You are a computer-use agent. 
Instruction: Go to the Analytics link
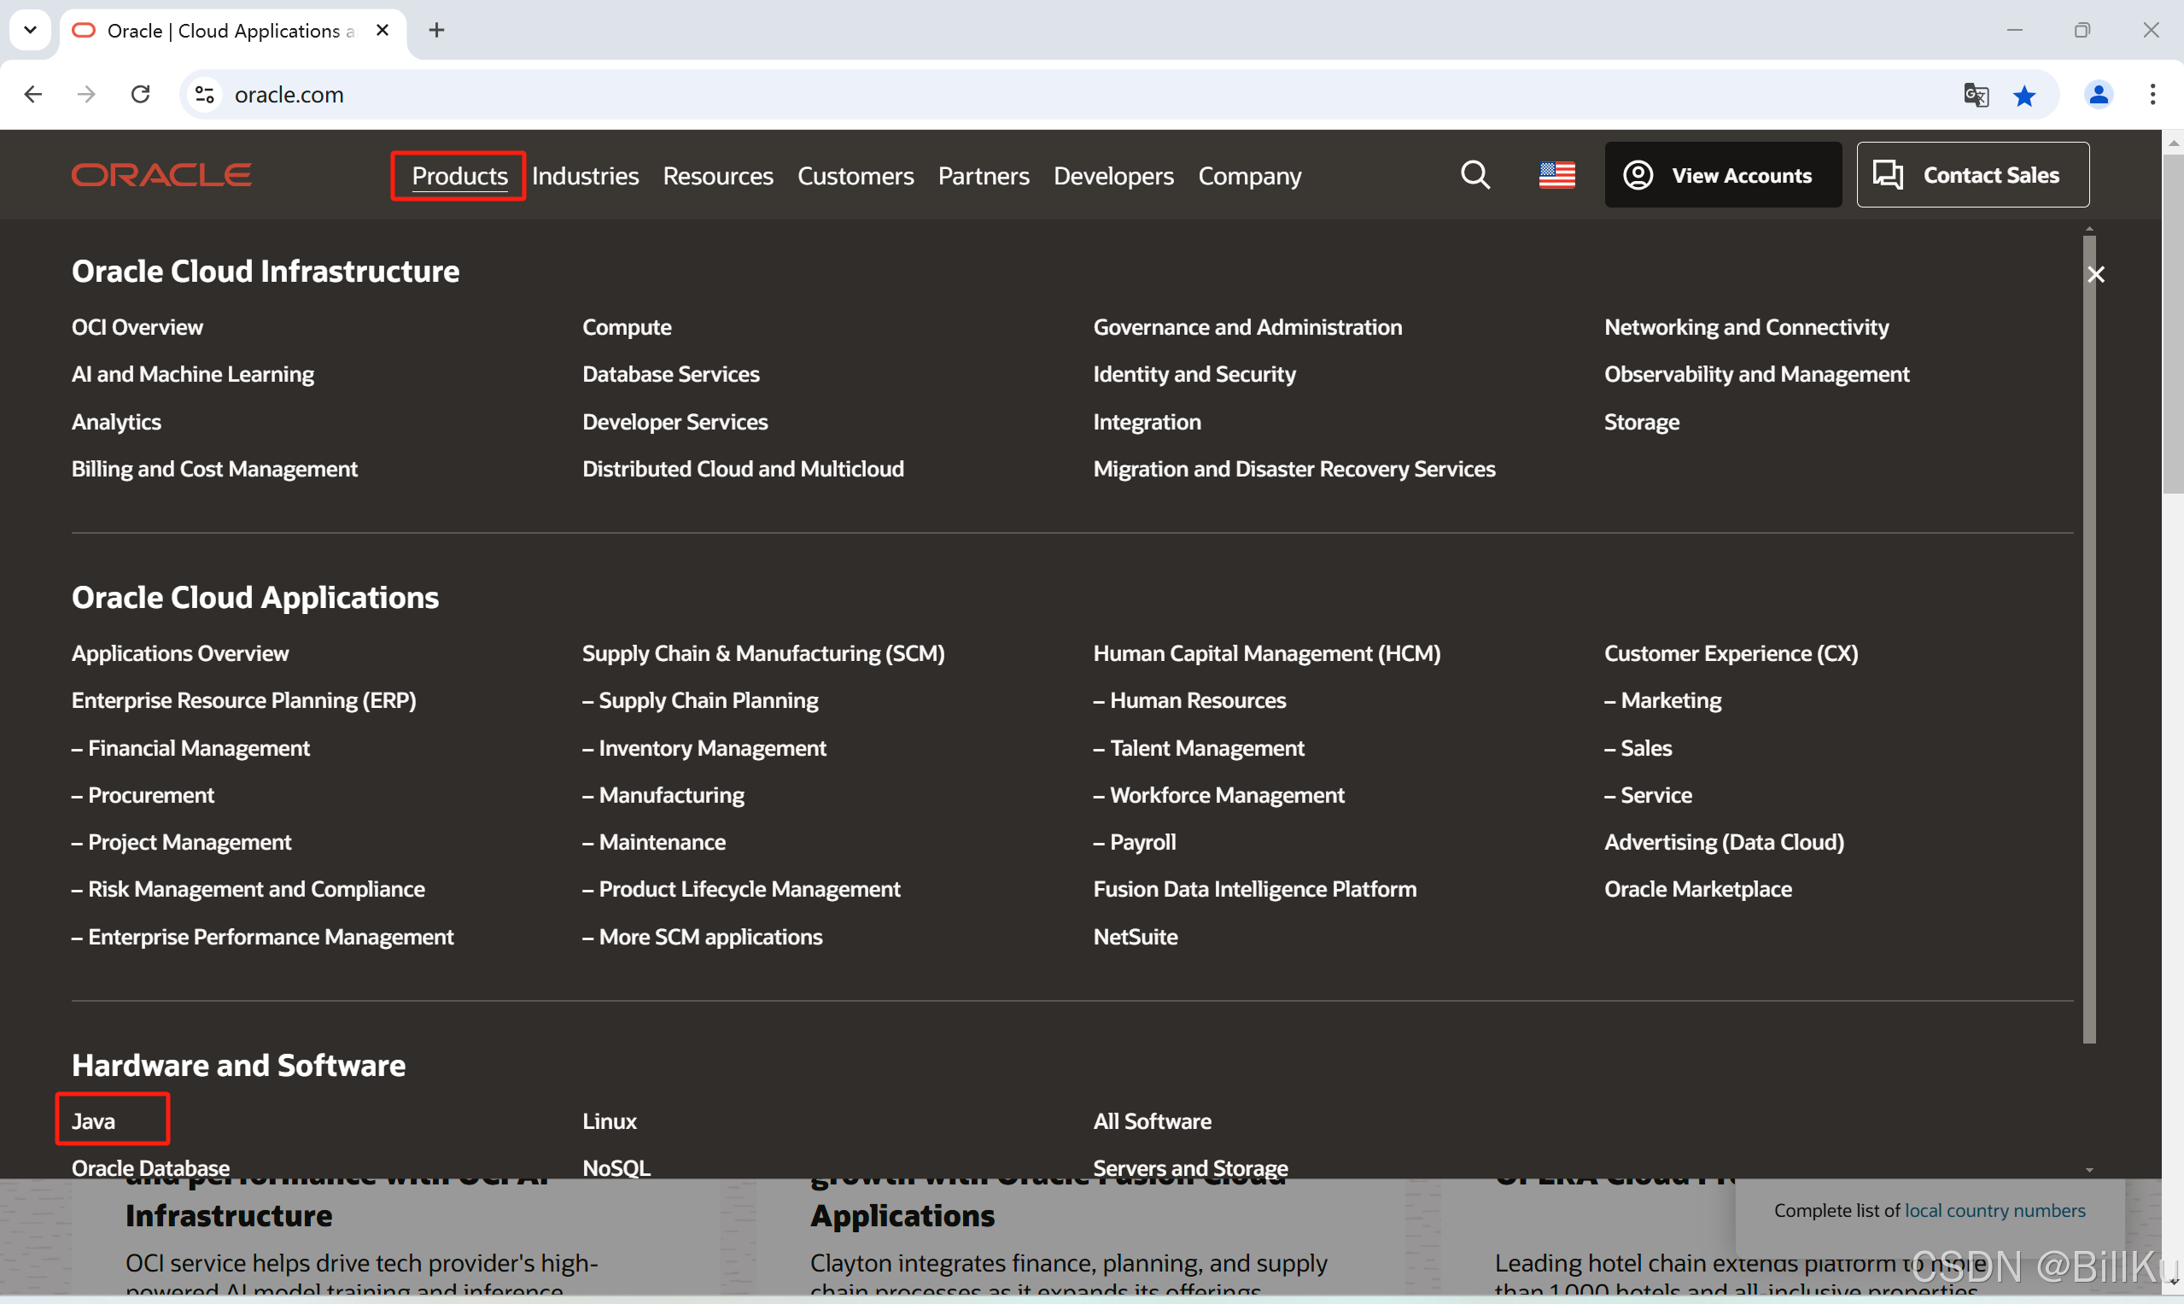[116, 422]
